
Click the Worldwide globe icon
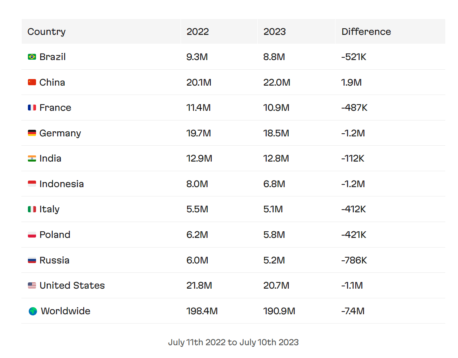tap(33, 311)
